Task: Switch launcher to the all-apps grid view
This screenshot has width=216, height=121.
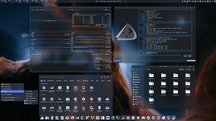Action: pyautogui.click(x=44, y=81)
